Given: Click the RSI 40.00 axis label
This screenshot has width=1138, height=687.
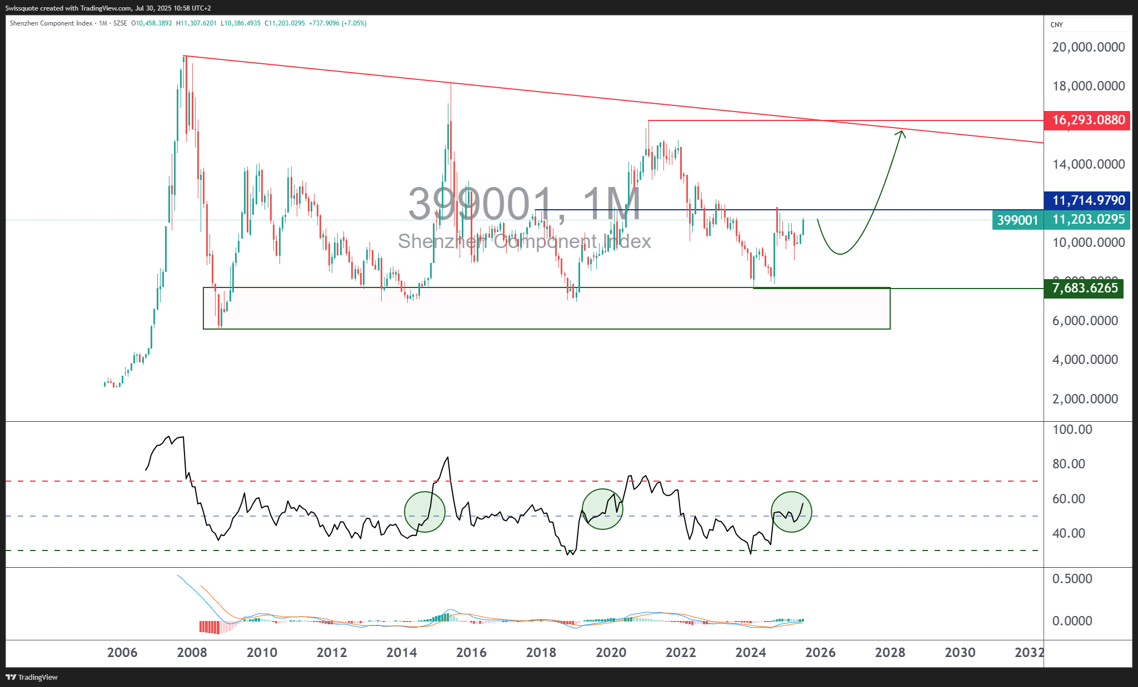Looking at the screenshot, I should coord(1069,533).
